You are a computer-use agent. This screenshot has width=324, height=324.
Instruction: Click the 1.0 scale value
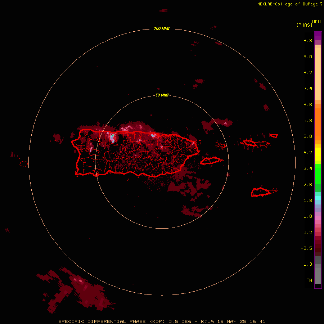tap(308, 216)
